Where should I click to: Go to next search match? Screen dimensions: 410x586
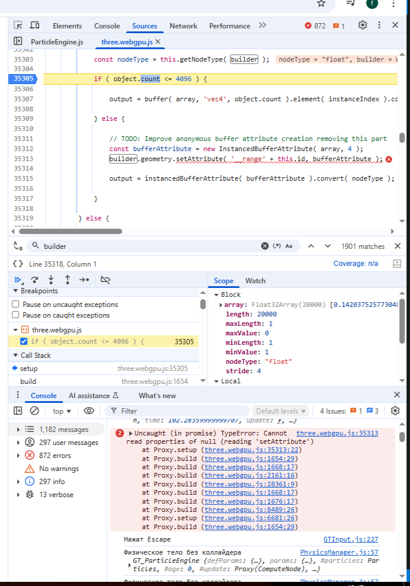[328, 246]
